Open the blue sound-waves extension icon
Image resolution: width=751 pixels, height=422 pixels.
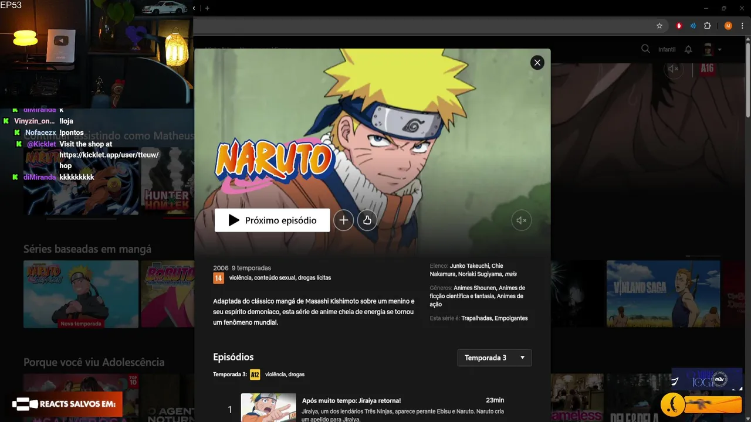tap(693, 26)
